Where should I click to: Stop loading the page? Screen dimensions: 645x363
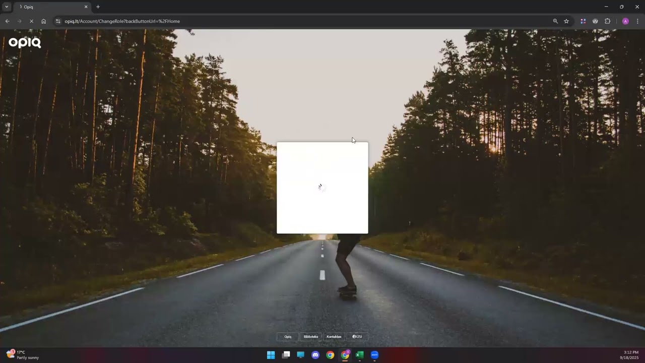coord(31,21)
